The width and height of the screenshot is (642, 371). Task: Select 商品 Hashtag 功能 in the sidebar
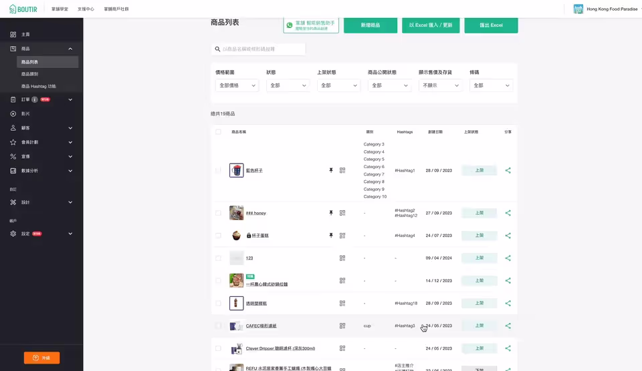coord(39,86)
